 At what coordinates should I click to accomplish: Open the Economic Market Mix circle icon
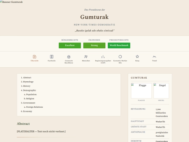pos(120,57)
